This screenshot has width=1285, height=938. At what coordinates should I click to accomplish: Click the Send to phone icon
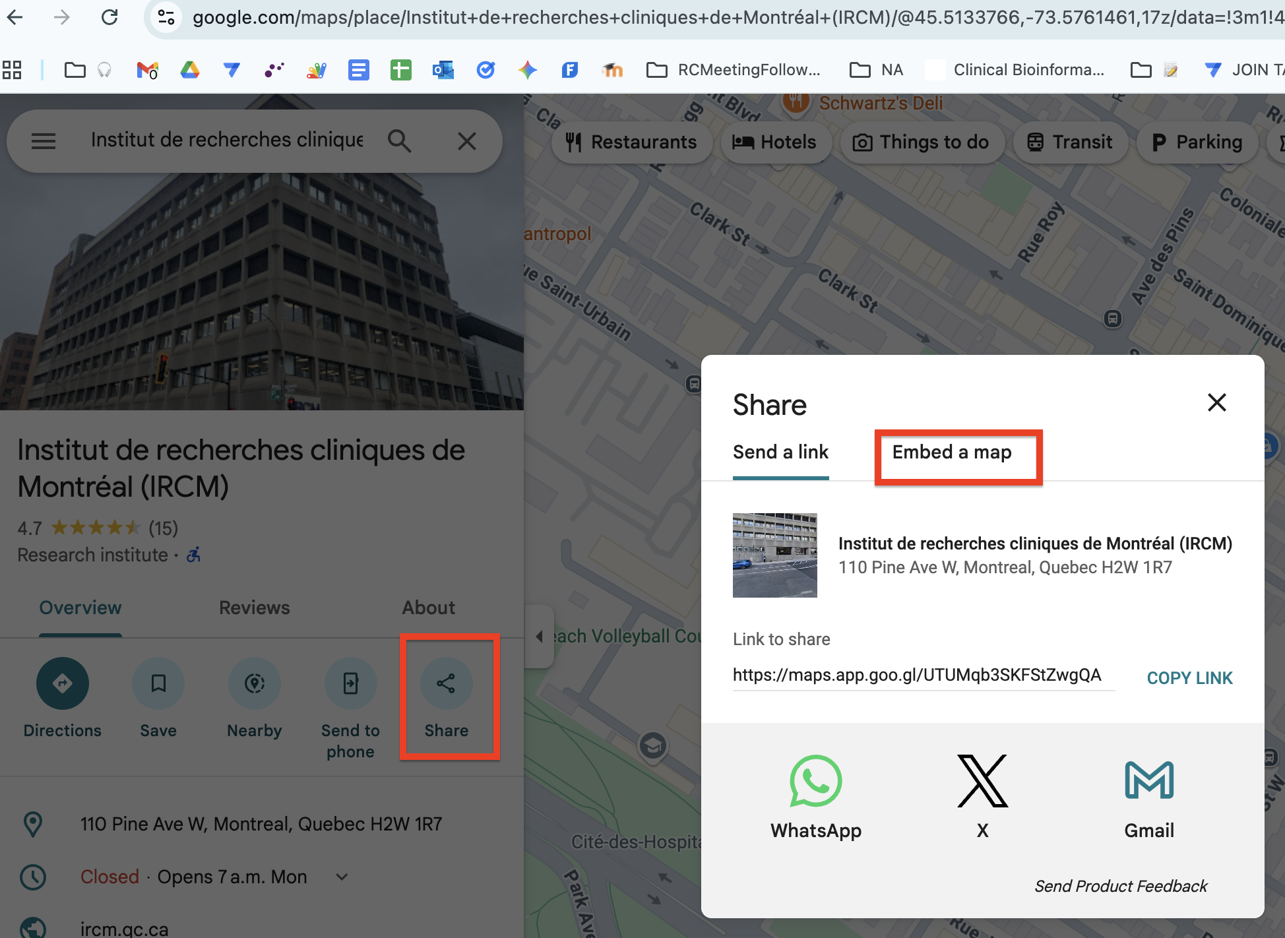click(x=350, y=683)
